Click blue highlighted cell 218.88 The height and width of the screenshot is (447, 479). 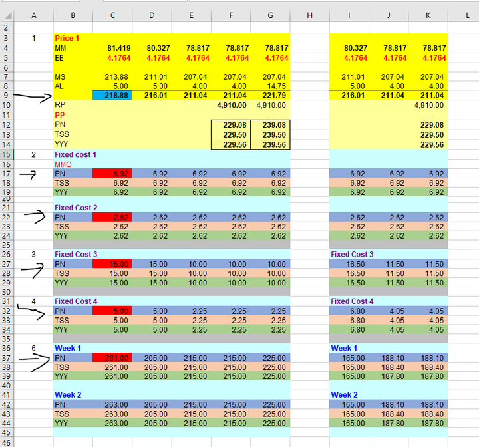112,95
